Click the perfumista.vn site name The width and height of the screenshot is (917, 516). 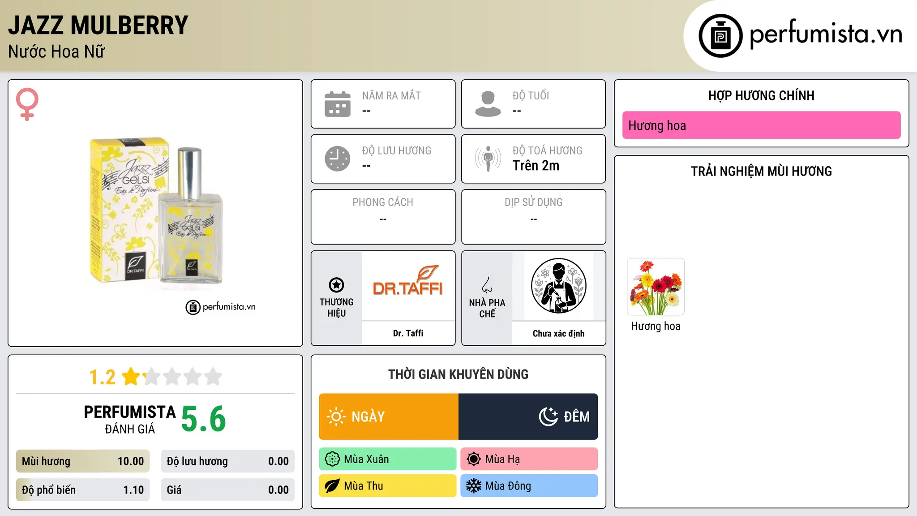[826, 34]
